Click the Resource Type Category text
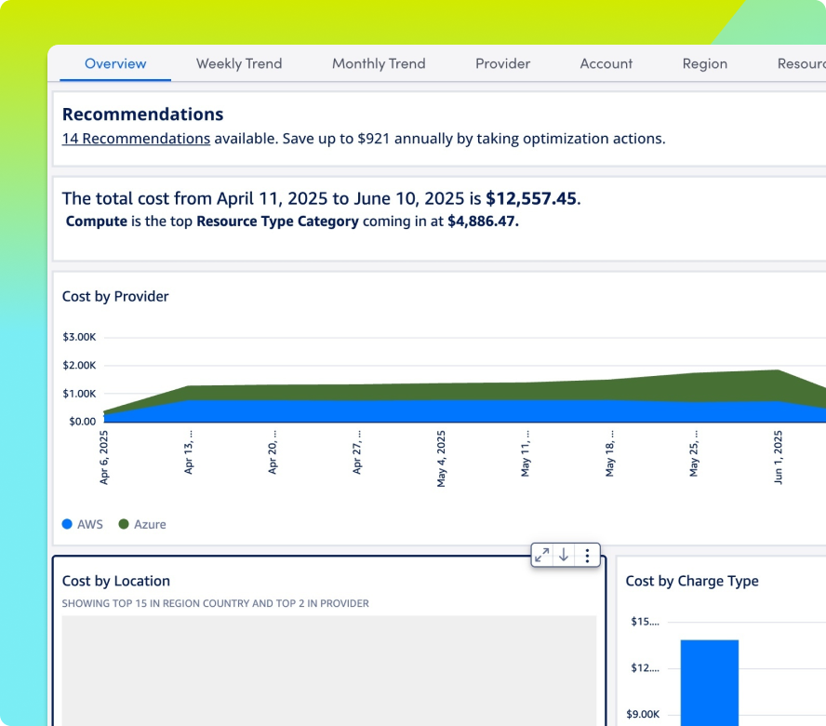Image resolution: width=826 pixels, height=726 pixels. click(x=277, y=221)
